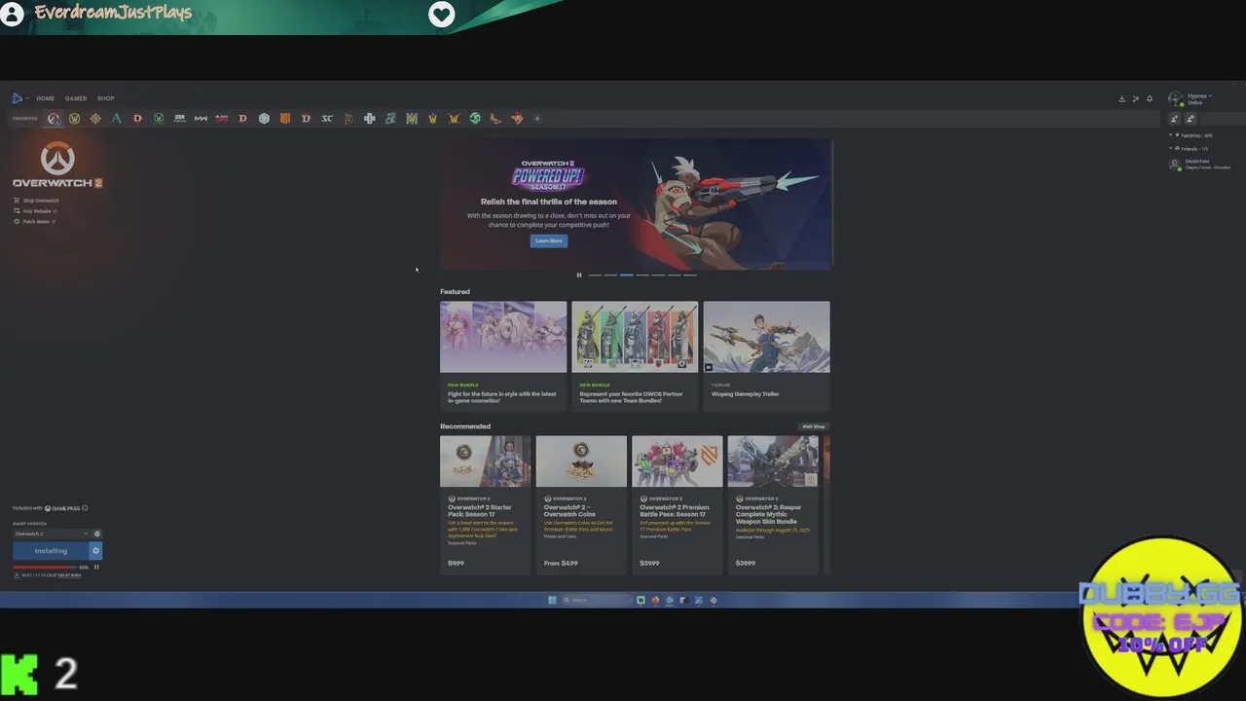Open the Patch Notes link
Viewport: 1246px width, 701px height.
point(34,222)
